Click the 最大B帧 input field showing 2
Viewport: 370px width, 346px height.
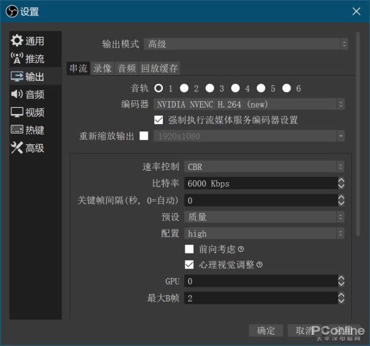coord(261,298)
